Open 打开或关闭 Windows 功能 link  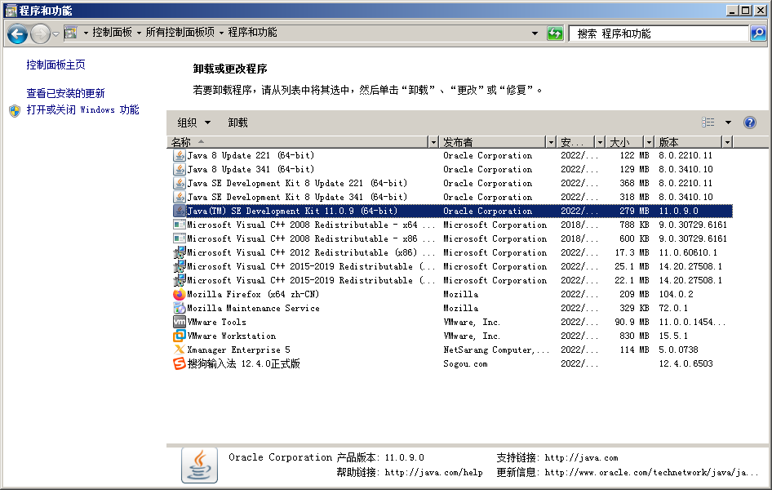(x=82, y=109)
